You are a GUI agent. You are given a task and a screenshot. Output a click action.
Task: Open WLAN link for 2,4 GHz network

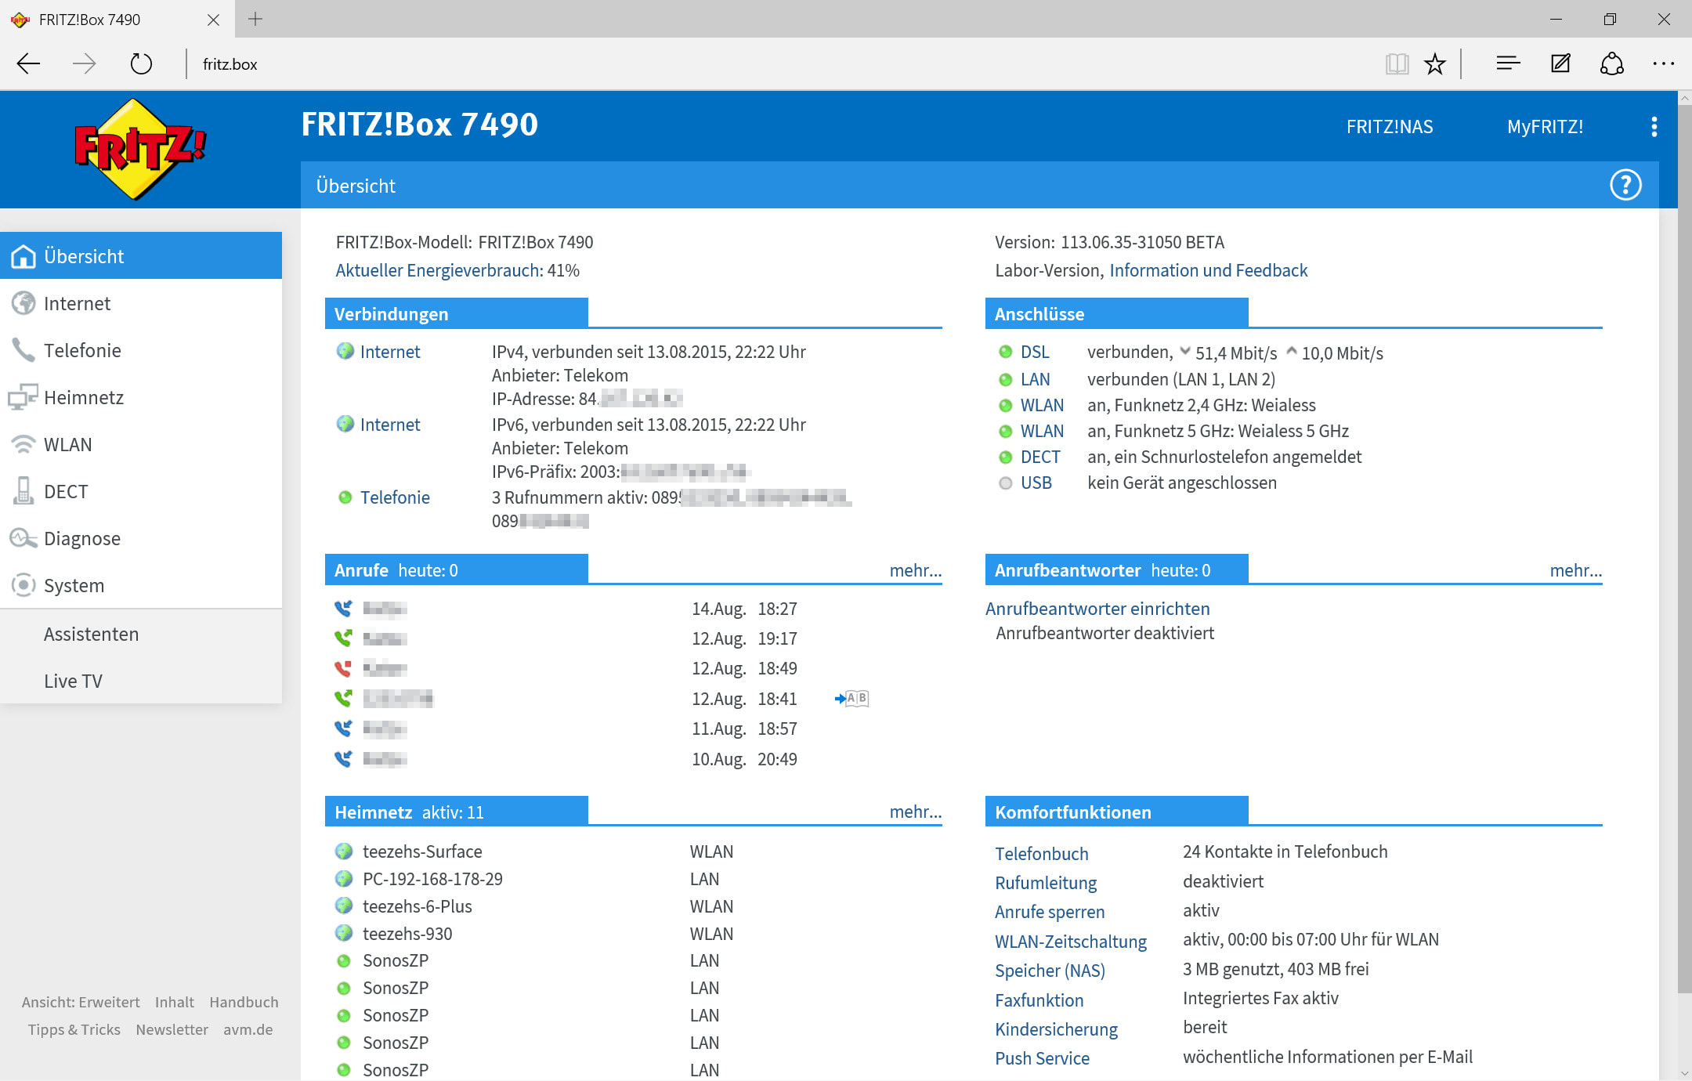1042,405
